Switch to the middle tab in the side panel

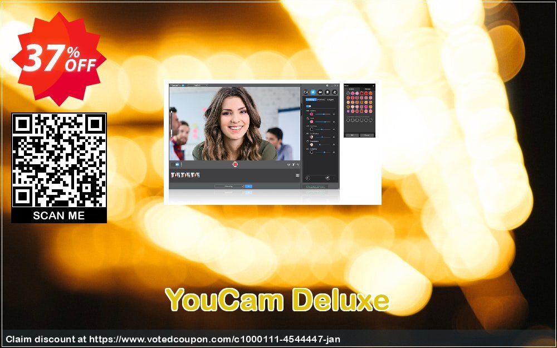point(321,100)
